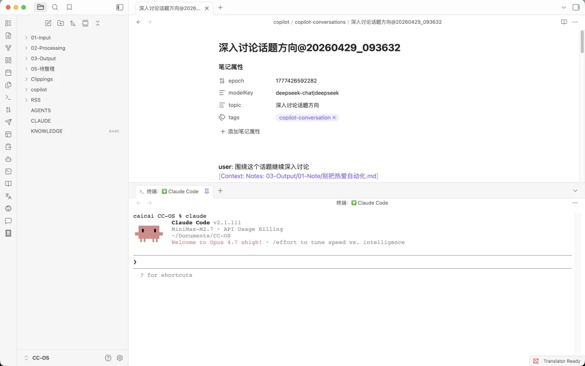Viewport: 585px width, 366px height.
Task: Collapse the terminal pane with its chevron
Action: tap(575, 190)
